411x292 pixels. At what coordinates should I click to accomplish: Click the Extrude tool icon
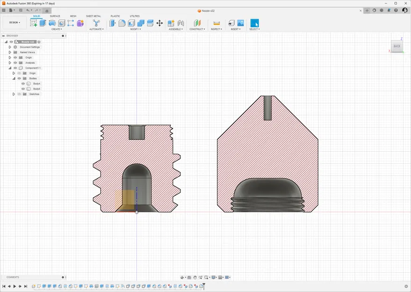43,23
